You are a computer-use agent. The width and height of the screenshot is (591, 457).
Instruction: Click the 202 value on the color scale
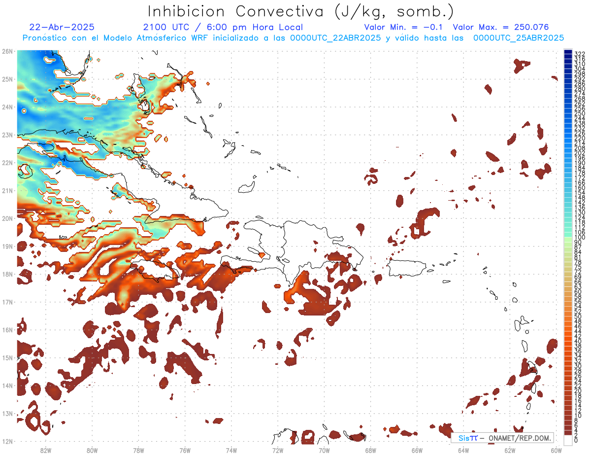point(580,153)
